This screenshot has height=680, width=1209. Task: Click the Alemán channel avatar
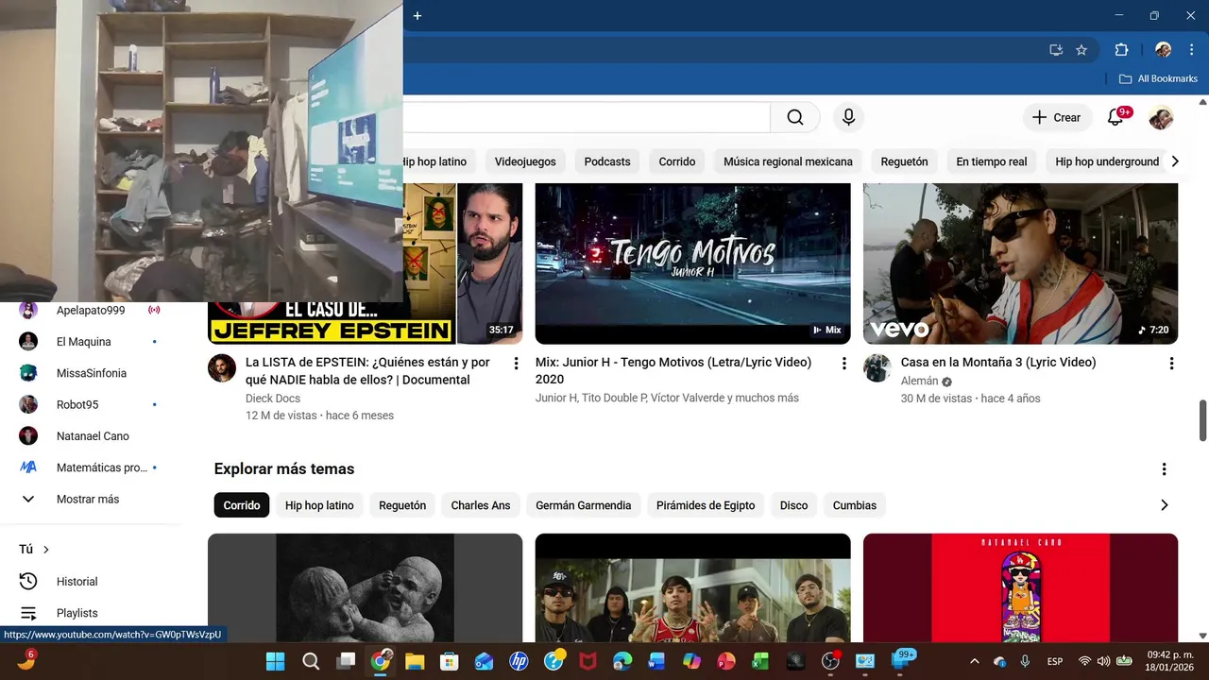(x=877, y=368)
